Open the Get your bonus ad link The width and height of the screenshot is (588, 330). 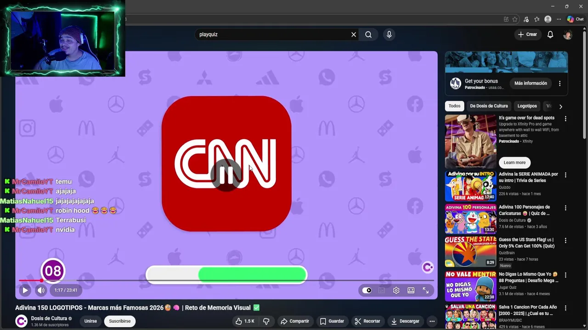481,81
